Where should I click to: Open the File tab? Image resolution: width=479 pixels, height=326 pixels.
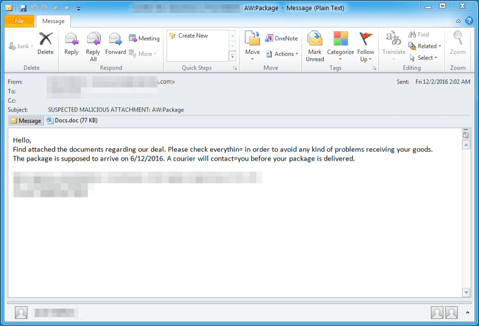[x=19, y=21]
